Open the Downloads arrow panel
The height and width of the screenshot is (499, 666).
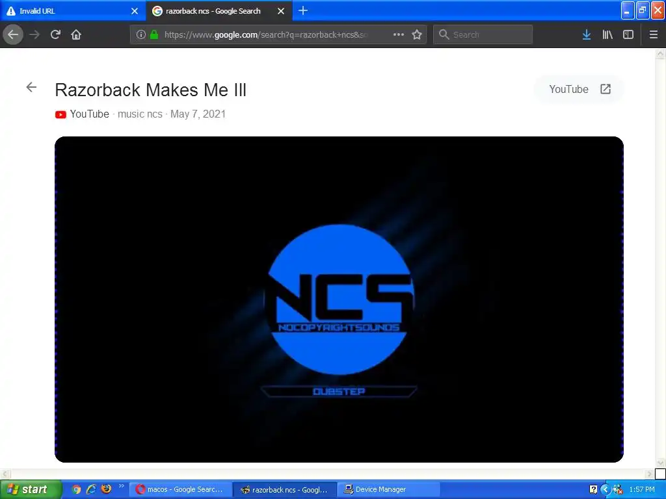587,34
